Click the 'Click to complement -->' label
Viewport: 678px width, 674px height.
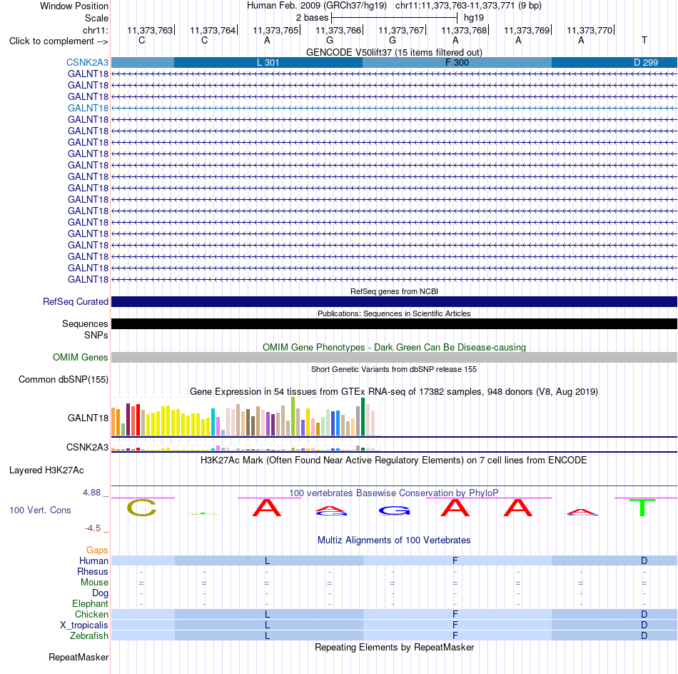click(59, 41)
